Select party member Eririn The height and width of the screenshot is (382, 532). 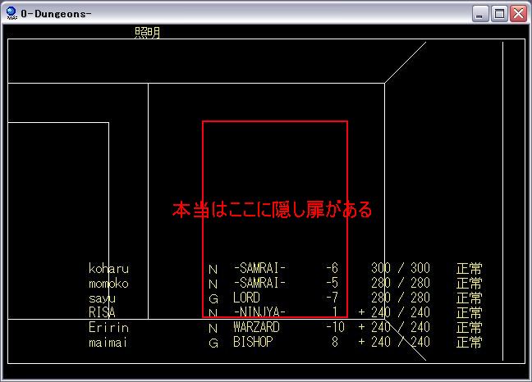[108, 327]
